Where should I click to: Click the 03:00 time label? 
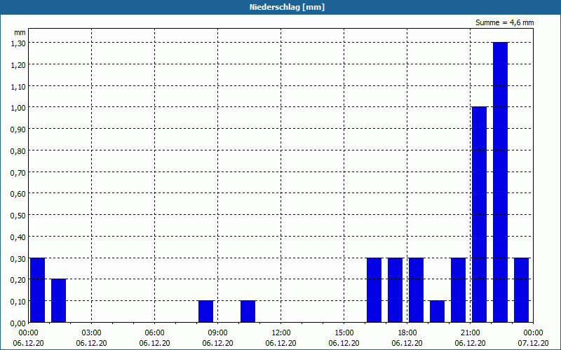click(x=92, y=333)
